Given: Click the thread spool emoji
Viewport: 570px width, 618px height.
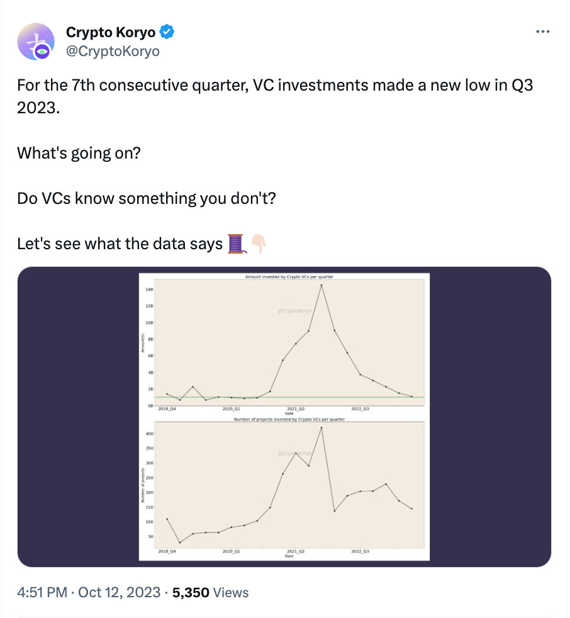Looking at the screenshot, I should pos(237,244).
